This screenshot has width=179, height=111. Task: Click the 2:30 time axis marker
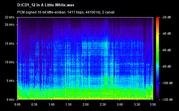[x=103, y=104]
